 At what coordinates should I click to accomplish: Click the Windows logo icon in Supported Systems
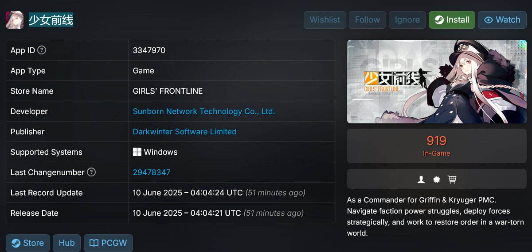pyautogui.click(x=137, y=152)
